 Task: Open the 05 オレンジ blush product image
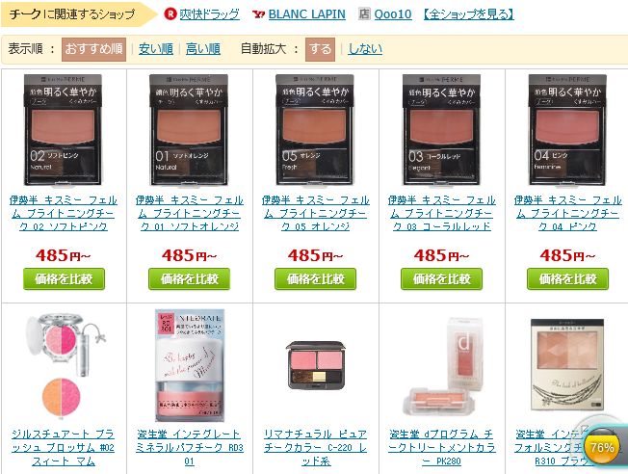tap(315, 130)
